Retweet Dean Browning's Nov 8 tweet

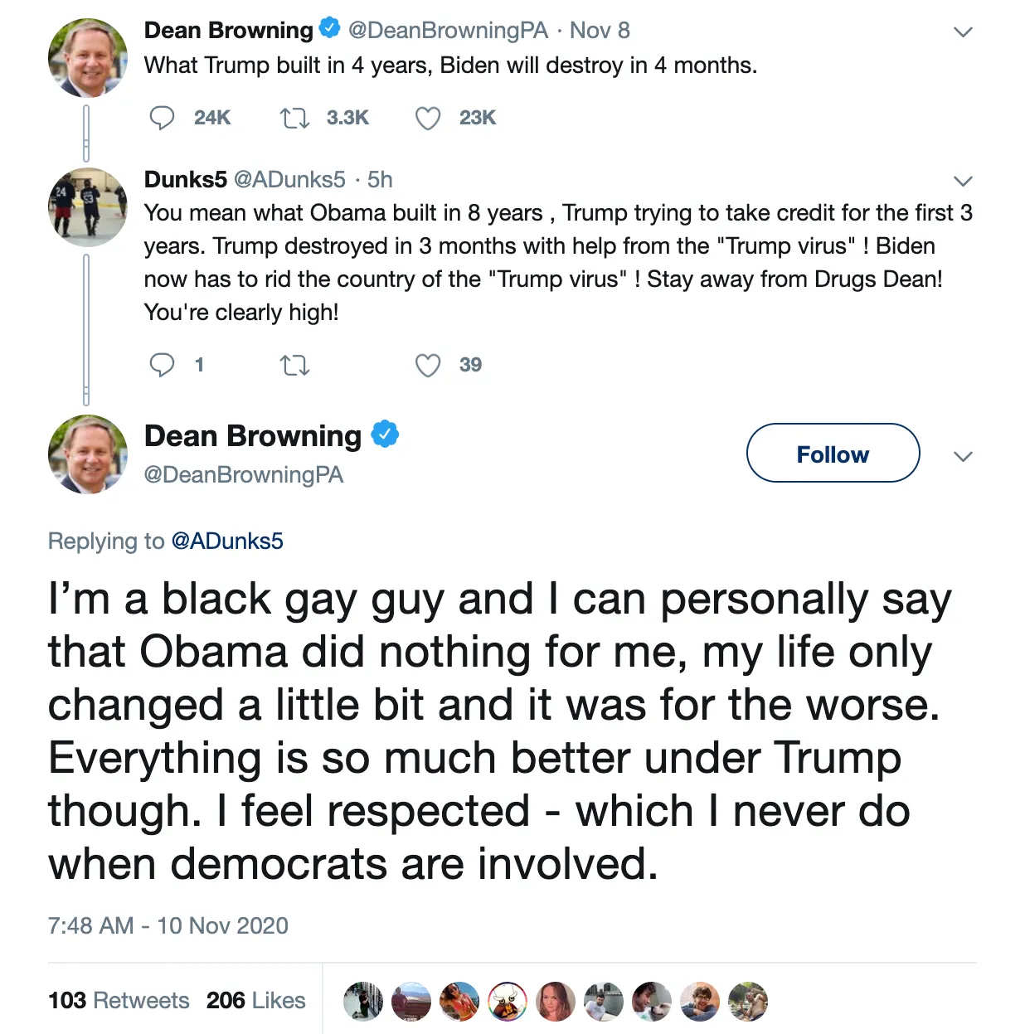[x=294, y=118]
